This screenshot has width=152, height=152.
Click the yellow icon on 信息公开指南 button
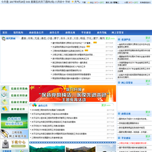click(5, 89)
